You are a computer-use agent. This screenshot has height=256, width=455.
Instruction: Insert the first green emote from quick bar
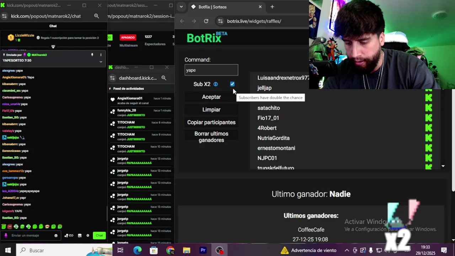tap(4, 226)
